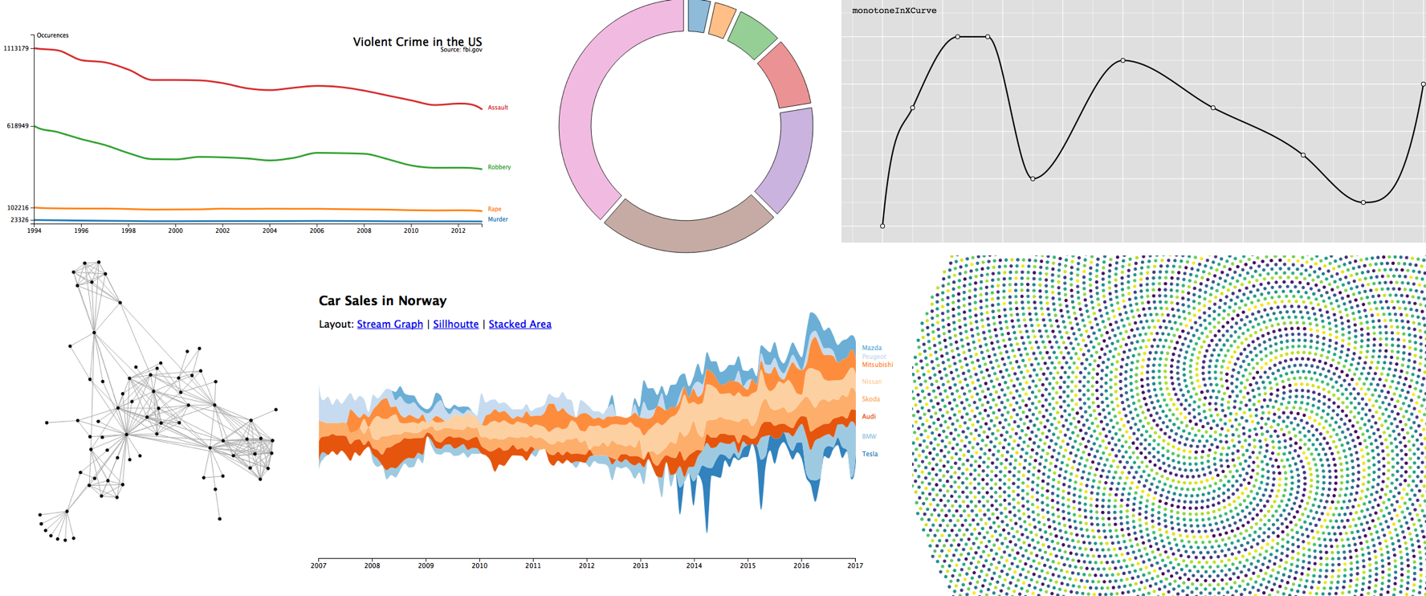Click the Assault line label

[x=498, y=108]
